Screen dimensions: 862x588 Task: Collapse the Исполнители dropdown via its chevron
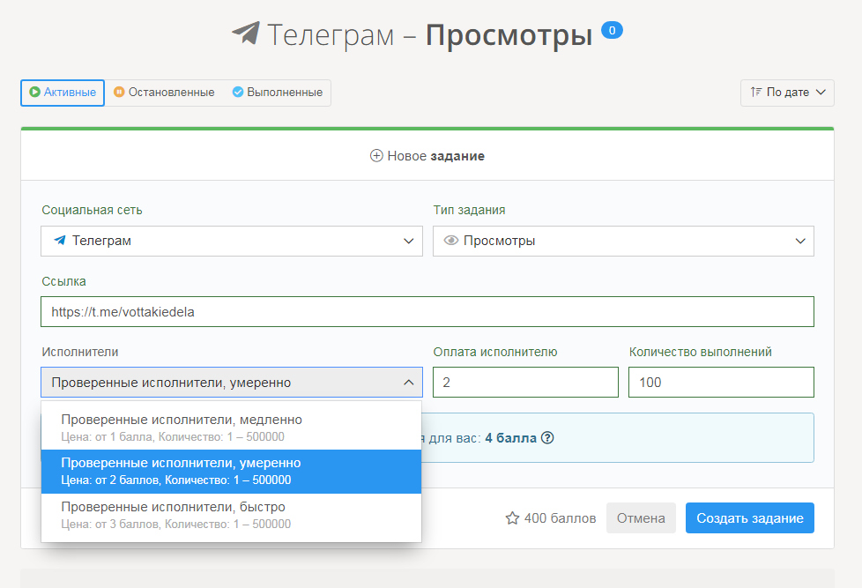click(x=408, y=382)
